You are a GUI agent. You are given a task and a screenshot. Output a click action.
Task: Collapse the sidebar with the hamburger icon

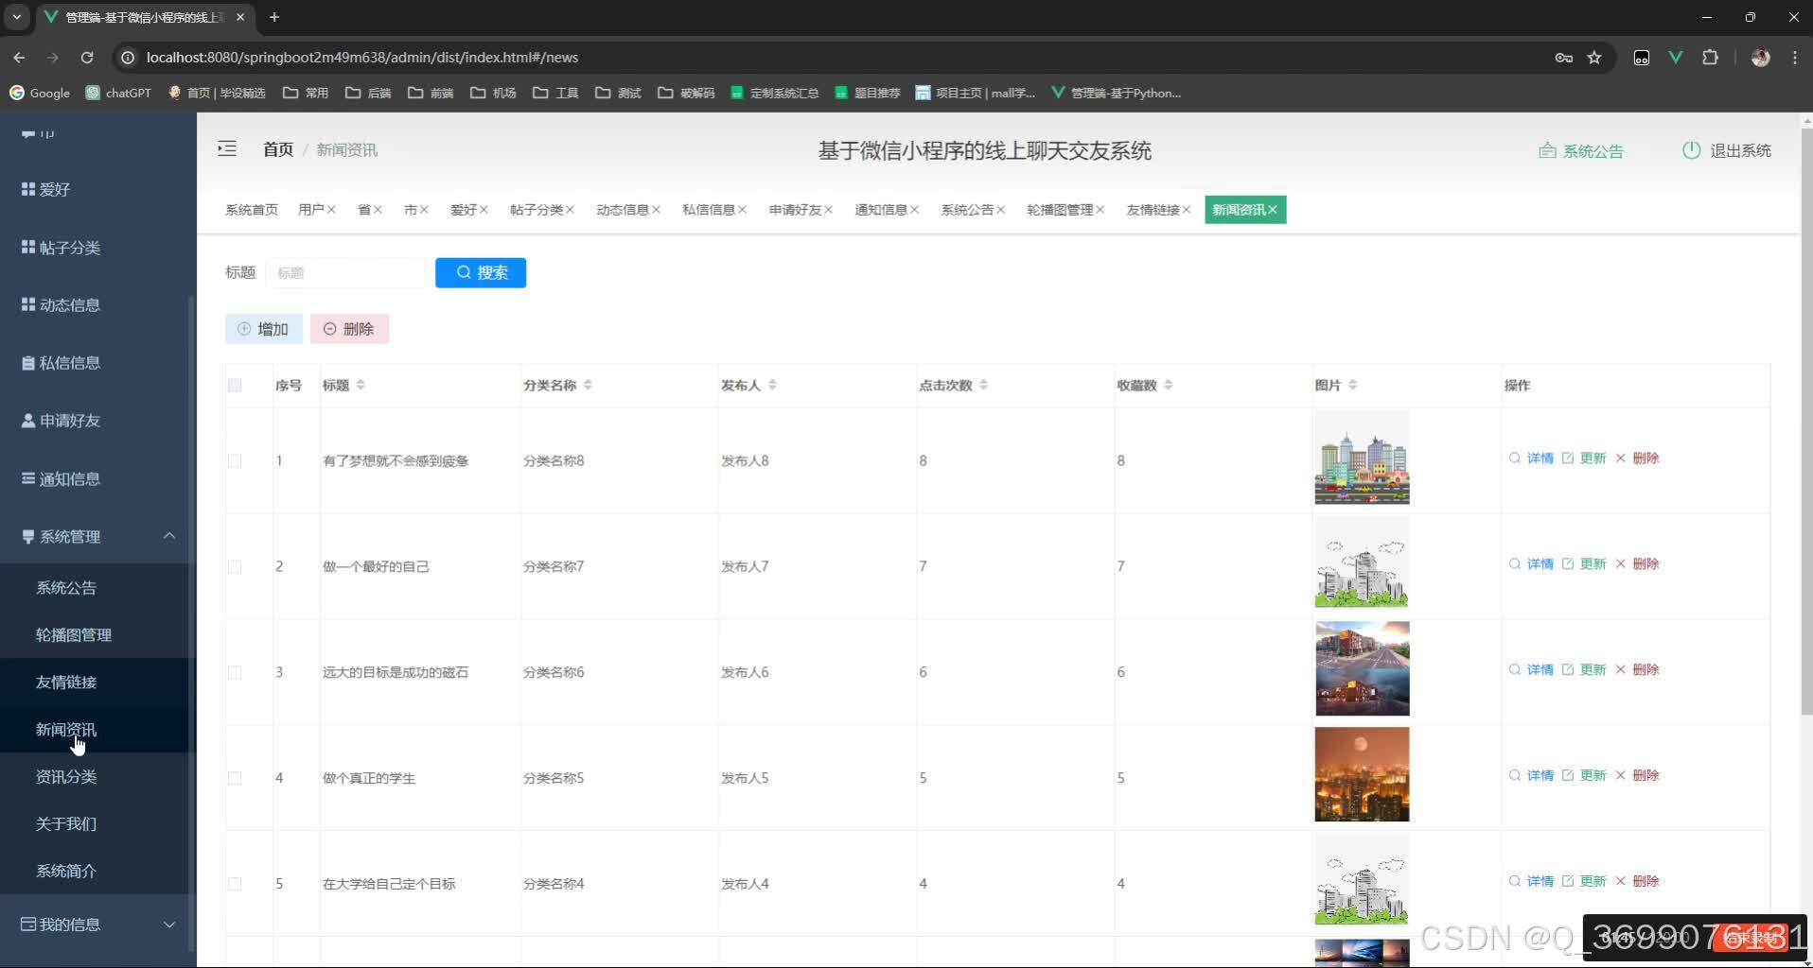pyautogui.click(x=227, y=148)
